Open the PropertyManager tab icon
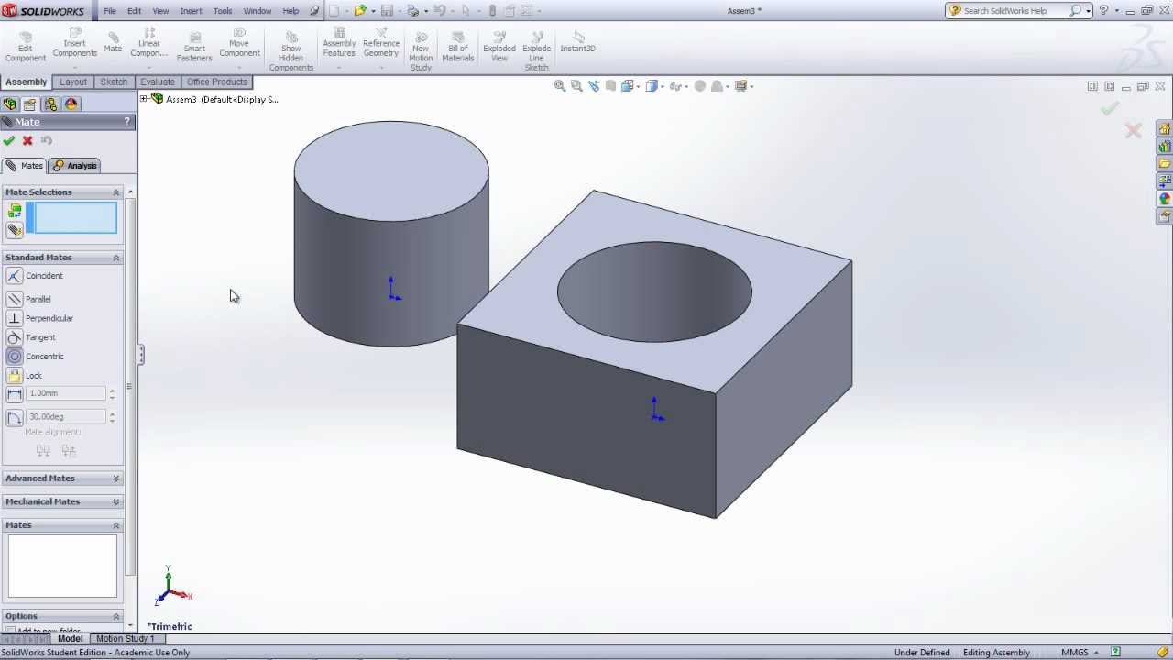The height and width of the screenshot is (660, 1173). (x=30, y=104)
